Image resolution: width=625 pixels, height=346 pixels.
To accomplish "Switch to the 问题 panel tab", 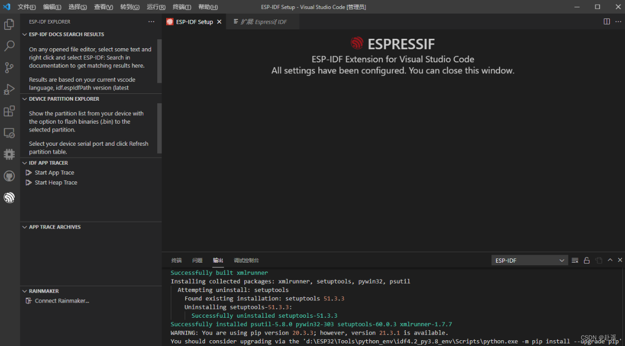I will (197, 261).
